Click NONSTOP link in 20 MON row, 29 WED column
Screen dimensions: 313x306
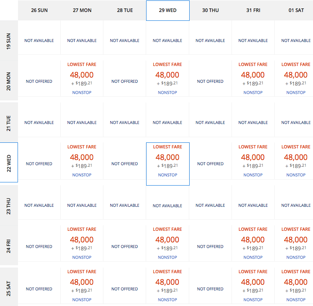(x=168, y=92)
